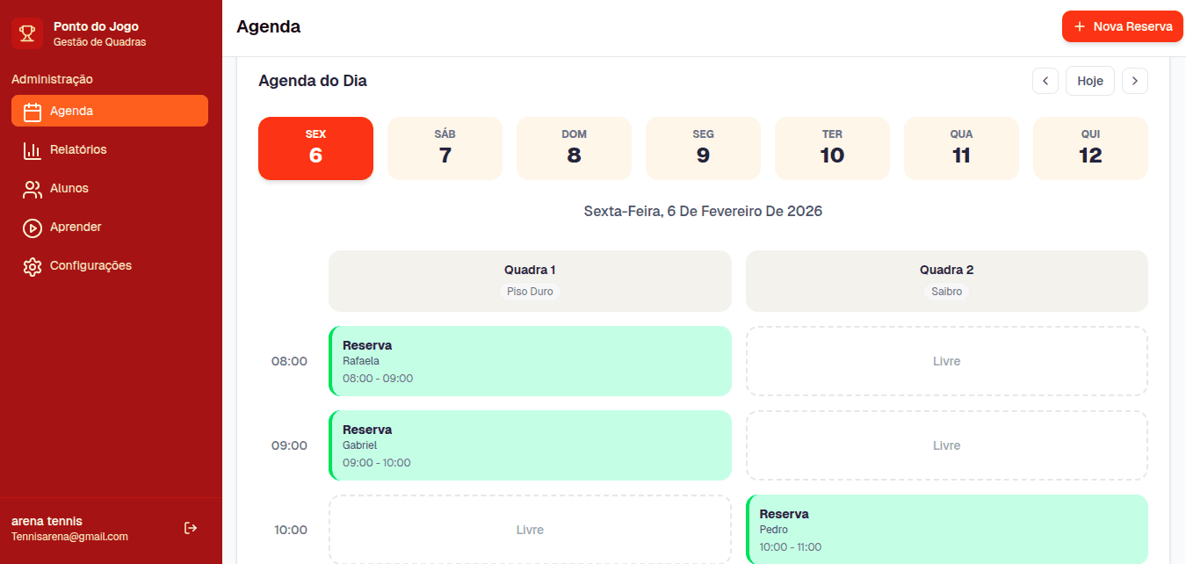Click the Alunos people icon

pos(33,188)
